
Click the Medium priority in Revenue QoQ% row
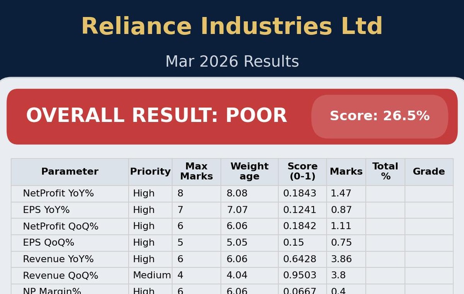[x=152, y=275]
